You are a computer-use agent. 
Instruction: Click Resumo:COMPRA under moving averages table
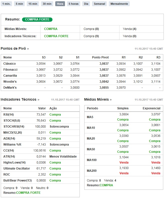pos(100,185)
